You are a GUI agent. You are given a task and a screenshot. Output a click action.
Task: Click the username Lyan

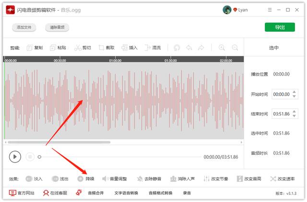tap(243, 10)
